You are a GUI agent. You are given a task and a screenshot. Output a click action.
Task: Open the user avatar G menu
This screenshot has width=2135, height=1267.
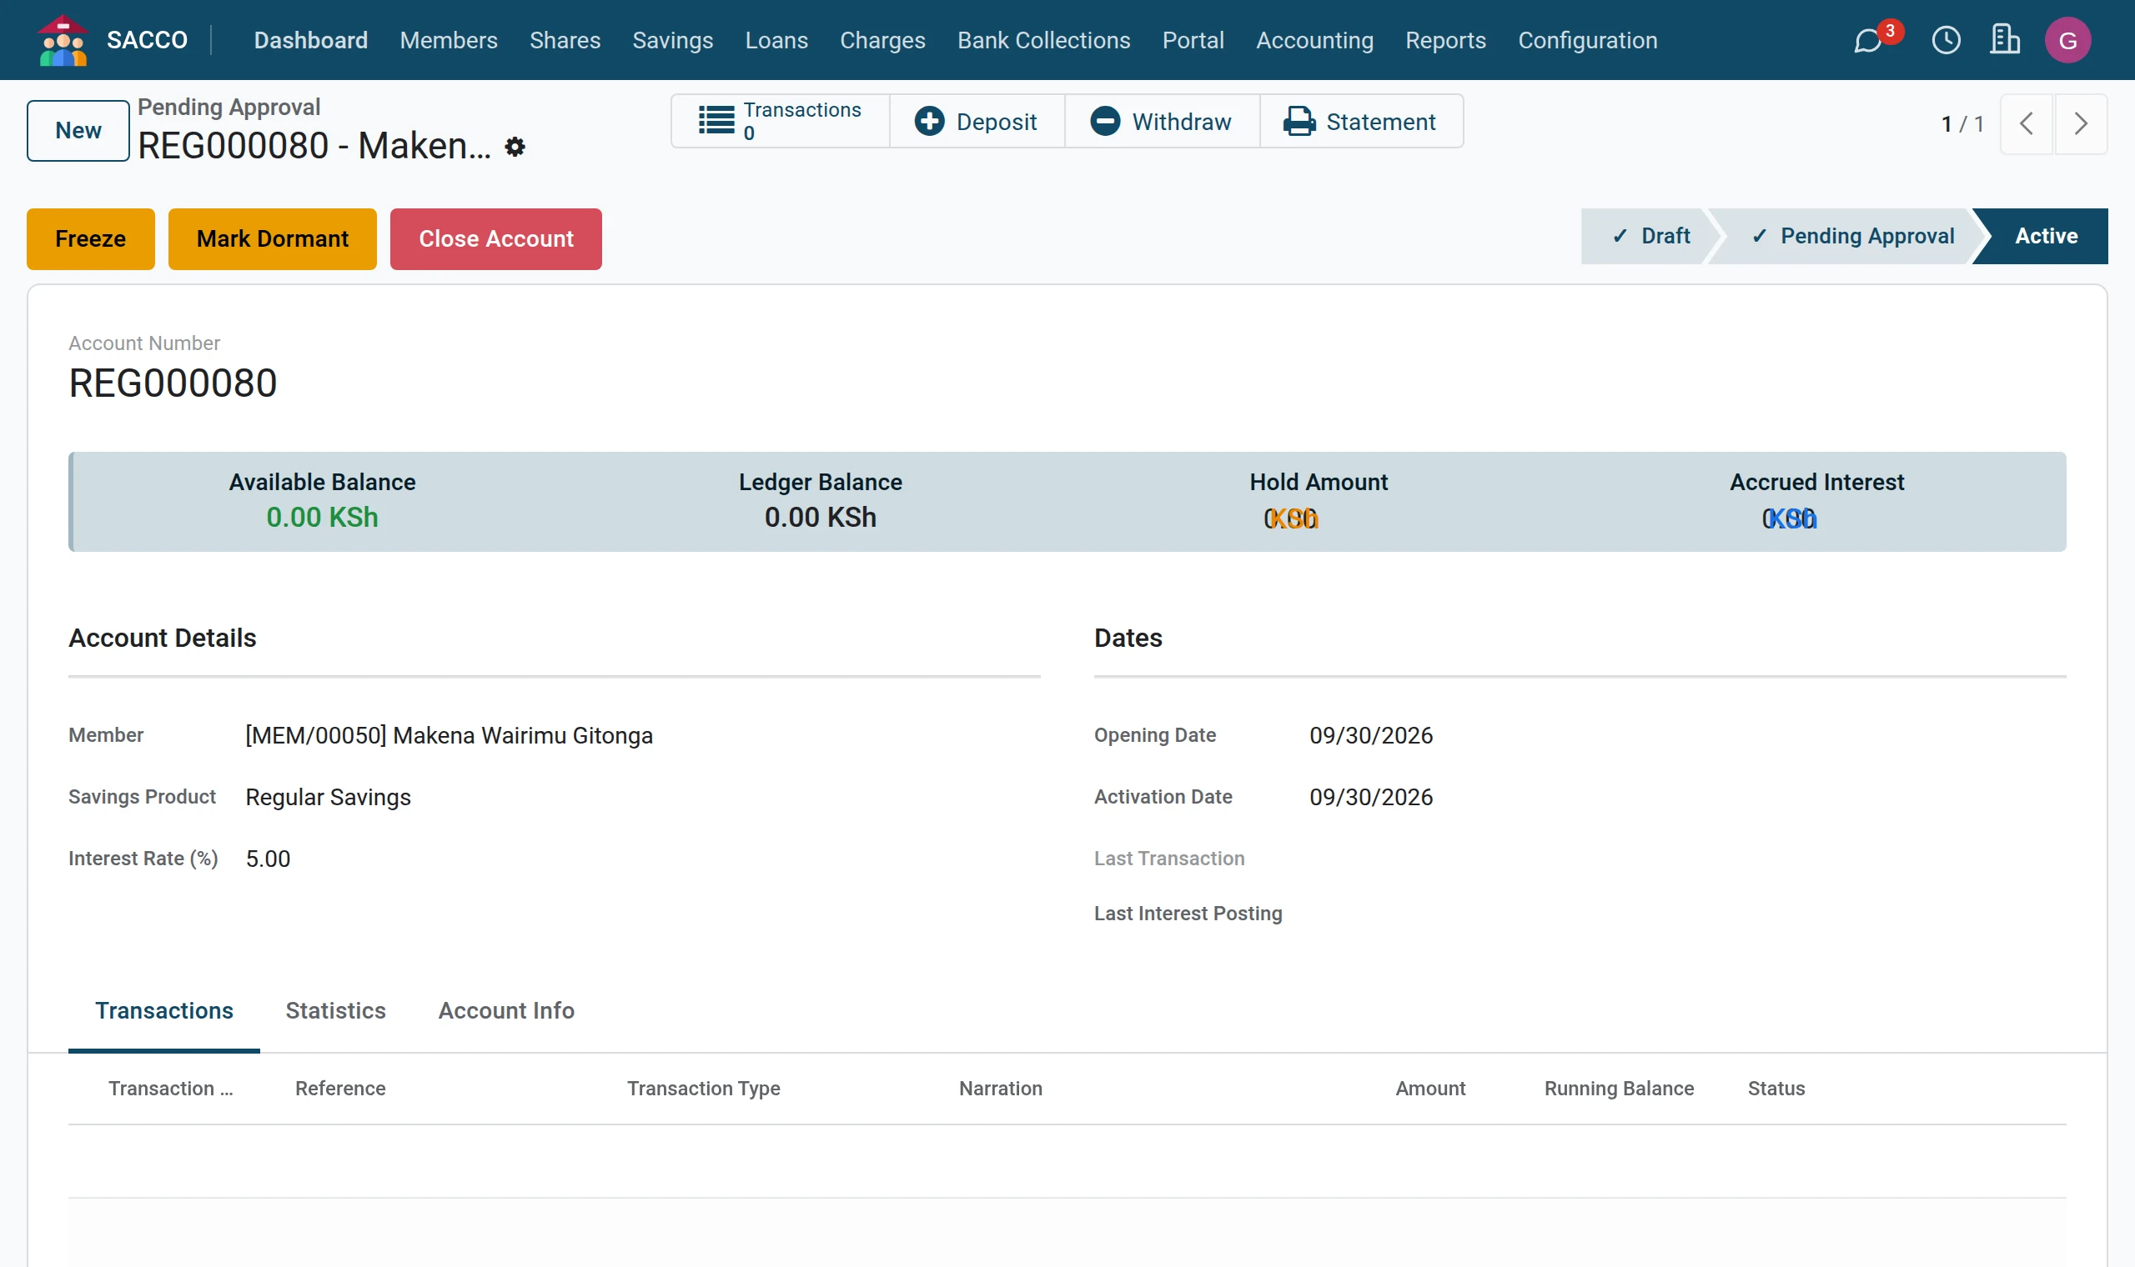tap(2067, 40)
